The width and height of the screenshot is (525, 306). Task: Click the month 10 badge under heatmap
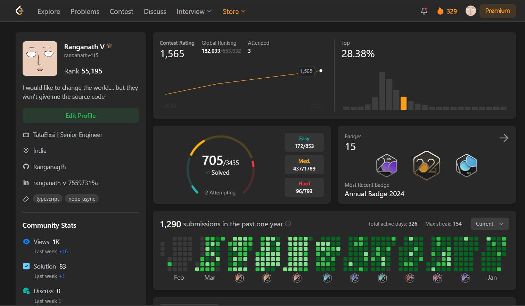[x=410, y=278]
